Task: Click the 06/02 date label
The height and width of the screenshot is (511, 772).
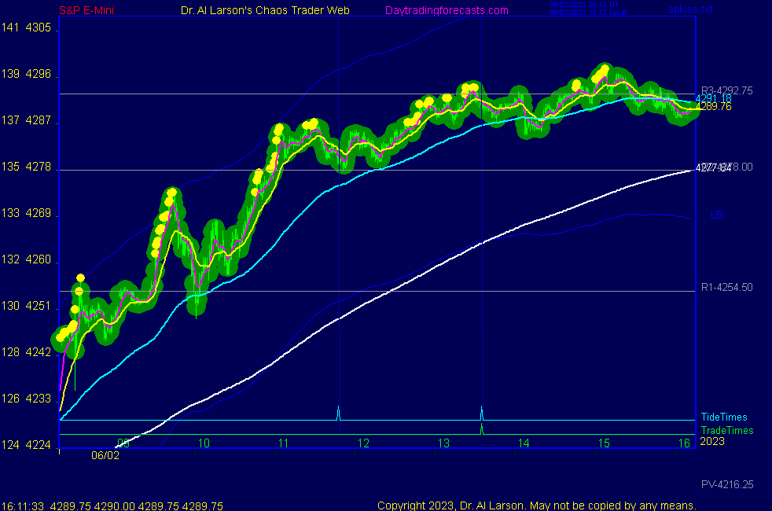Action: click(x=105, y=455)
